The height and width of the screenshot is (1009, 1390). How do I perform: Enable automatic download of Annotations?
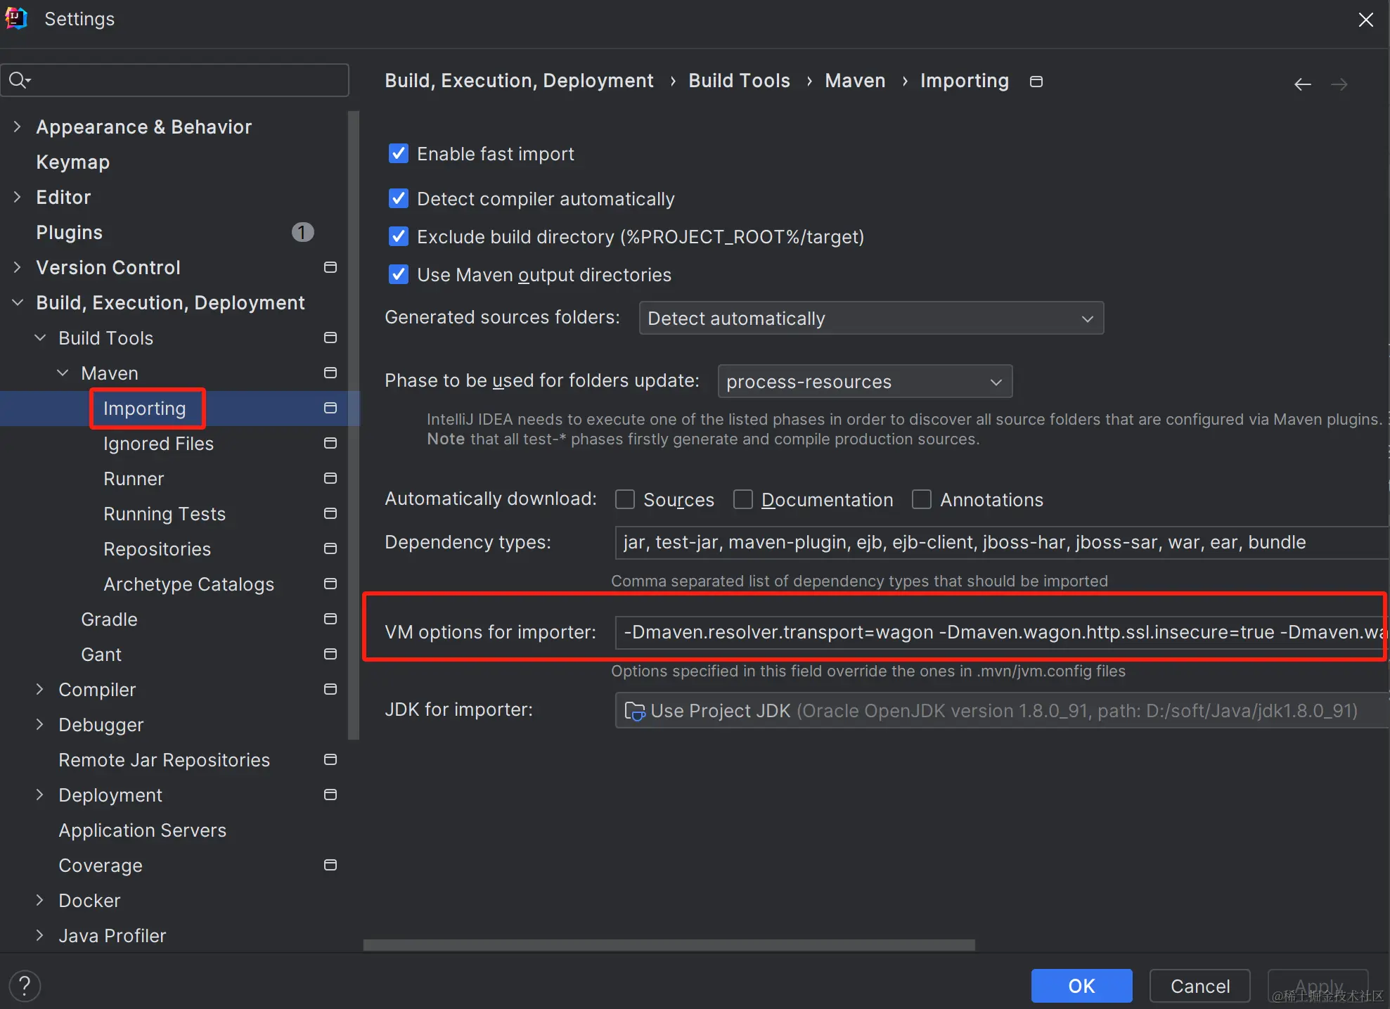(x=922, y=499)
